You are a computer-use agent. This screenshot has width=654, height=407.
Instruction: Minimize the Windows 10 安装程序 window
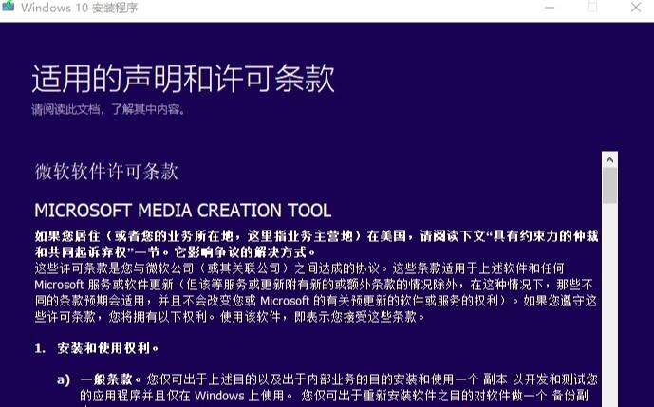[x=550, y=8]
